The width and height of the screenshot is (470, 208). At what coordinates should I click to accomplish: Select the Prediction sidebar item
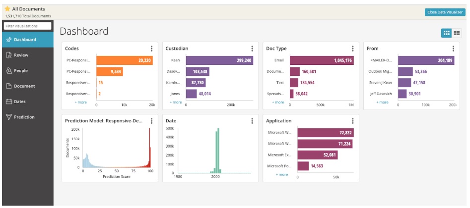24,117
